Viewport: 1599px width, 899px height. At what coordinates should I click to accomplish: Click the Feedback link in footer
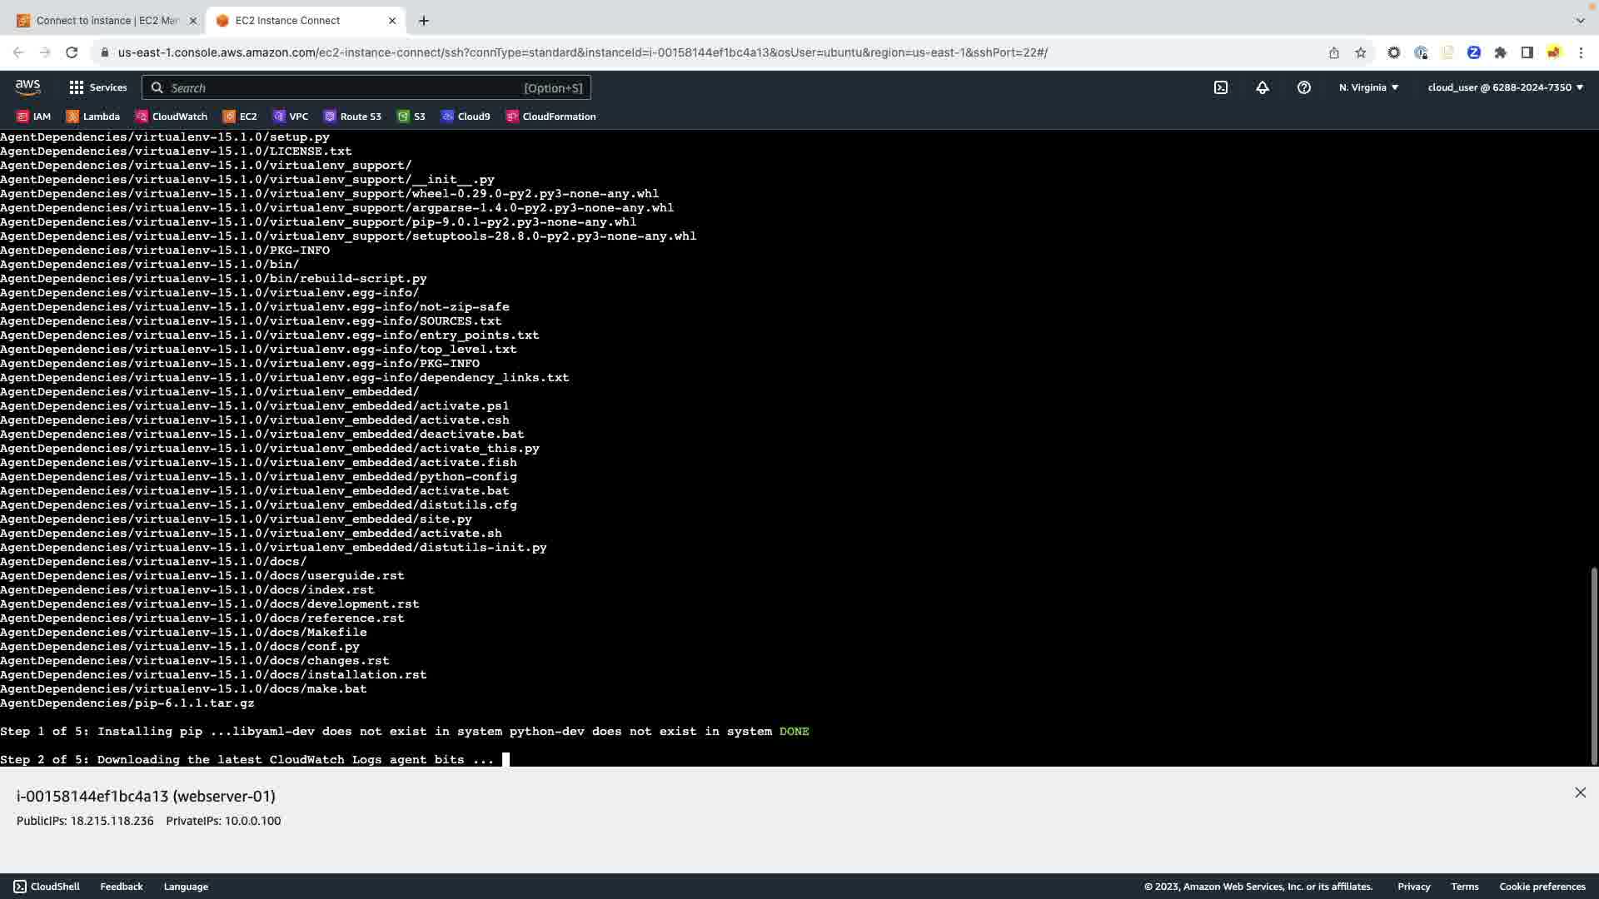[122, 887]
